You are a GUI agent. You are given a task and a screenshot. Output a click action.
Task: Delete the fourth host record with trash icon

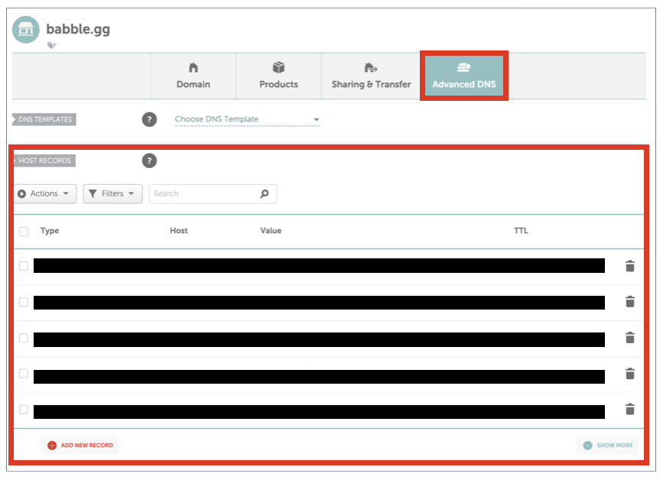pos(630,374)
